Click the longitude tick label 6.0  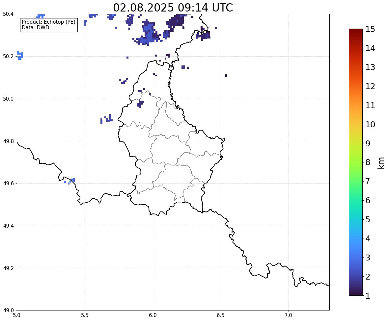153,315
